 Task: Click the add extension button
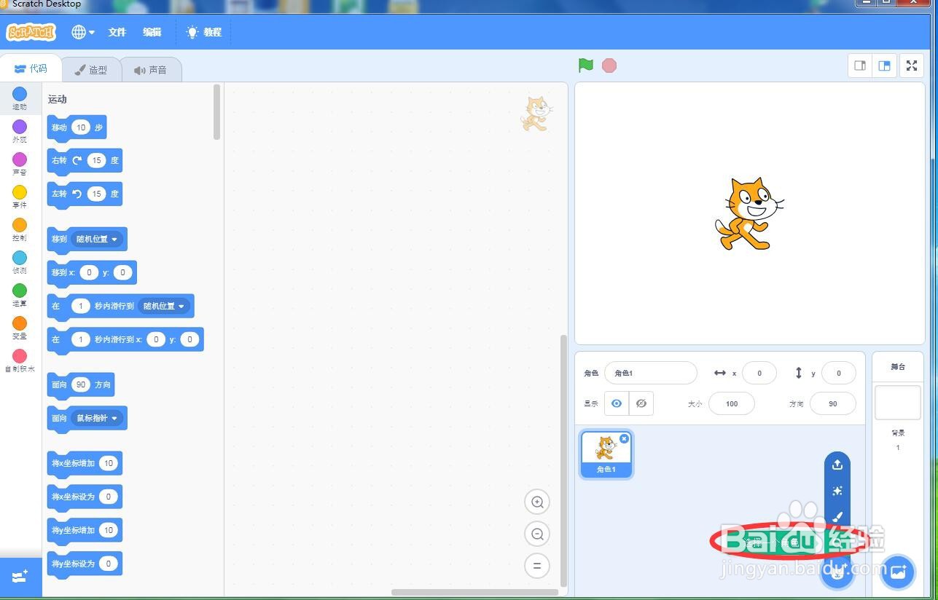[20, 577]
